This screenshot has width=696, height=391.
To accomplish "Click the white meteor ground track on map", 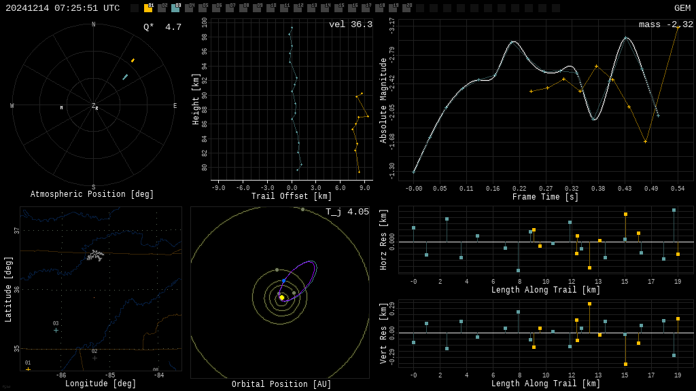I will [95, 255].
